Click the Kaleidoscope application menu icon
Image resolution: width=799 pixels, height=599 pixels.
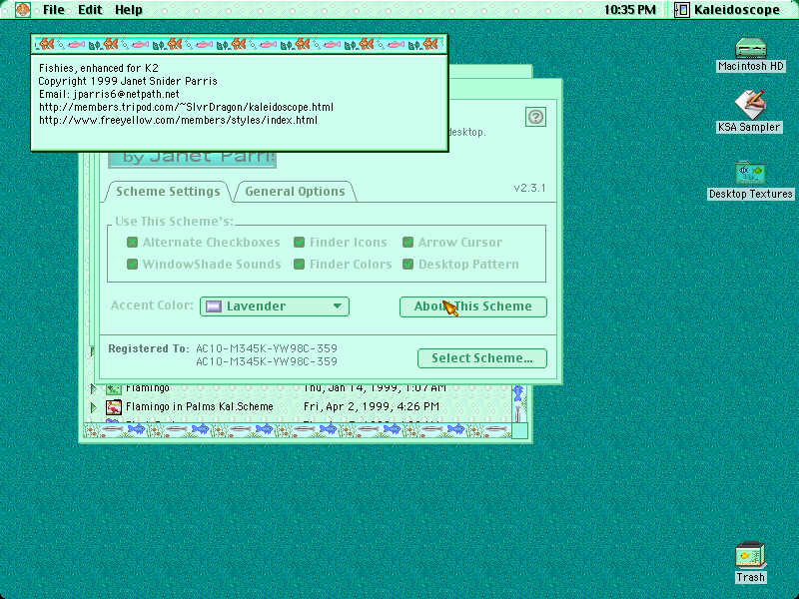coord(682,10)
